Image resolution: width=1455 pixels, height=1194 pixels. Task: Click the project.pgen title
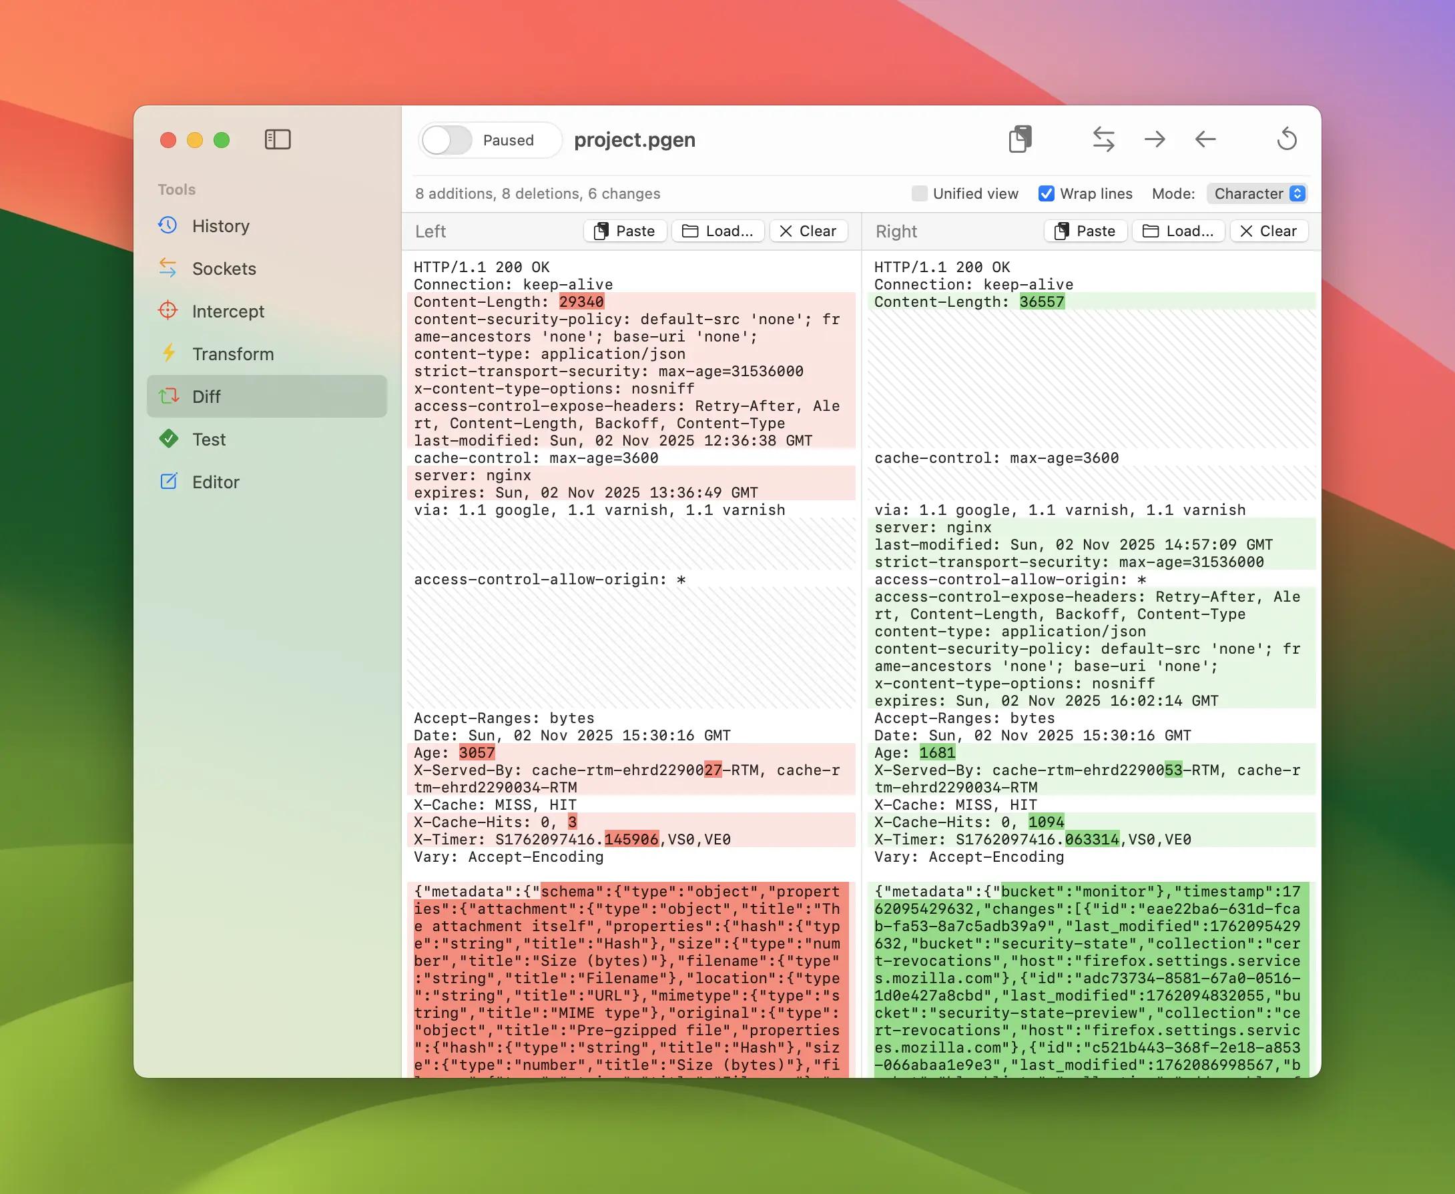click(634, 140)
